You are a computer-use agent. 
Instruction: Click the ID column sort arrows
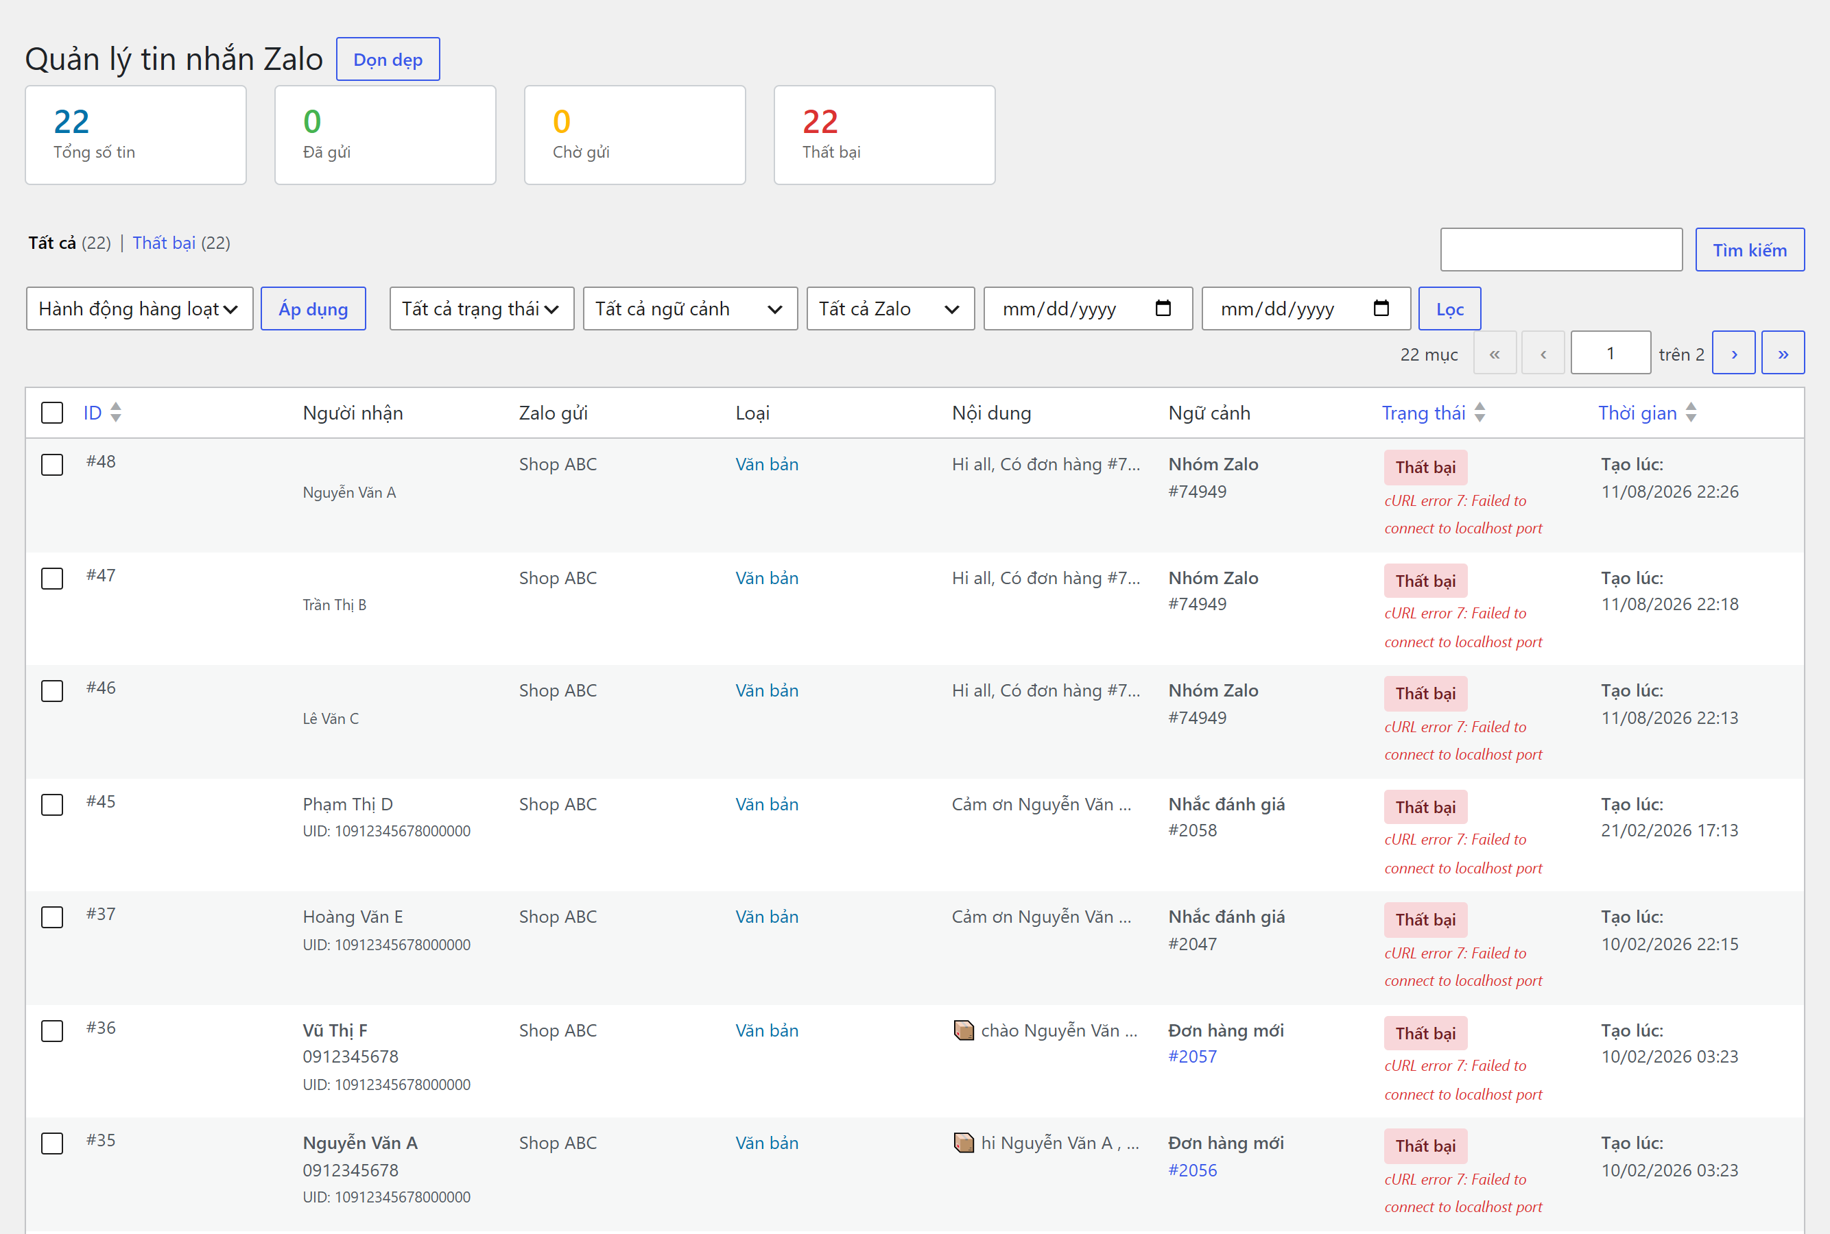pos(116,413)
